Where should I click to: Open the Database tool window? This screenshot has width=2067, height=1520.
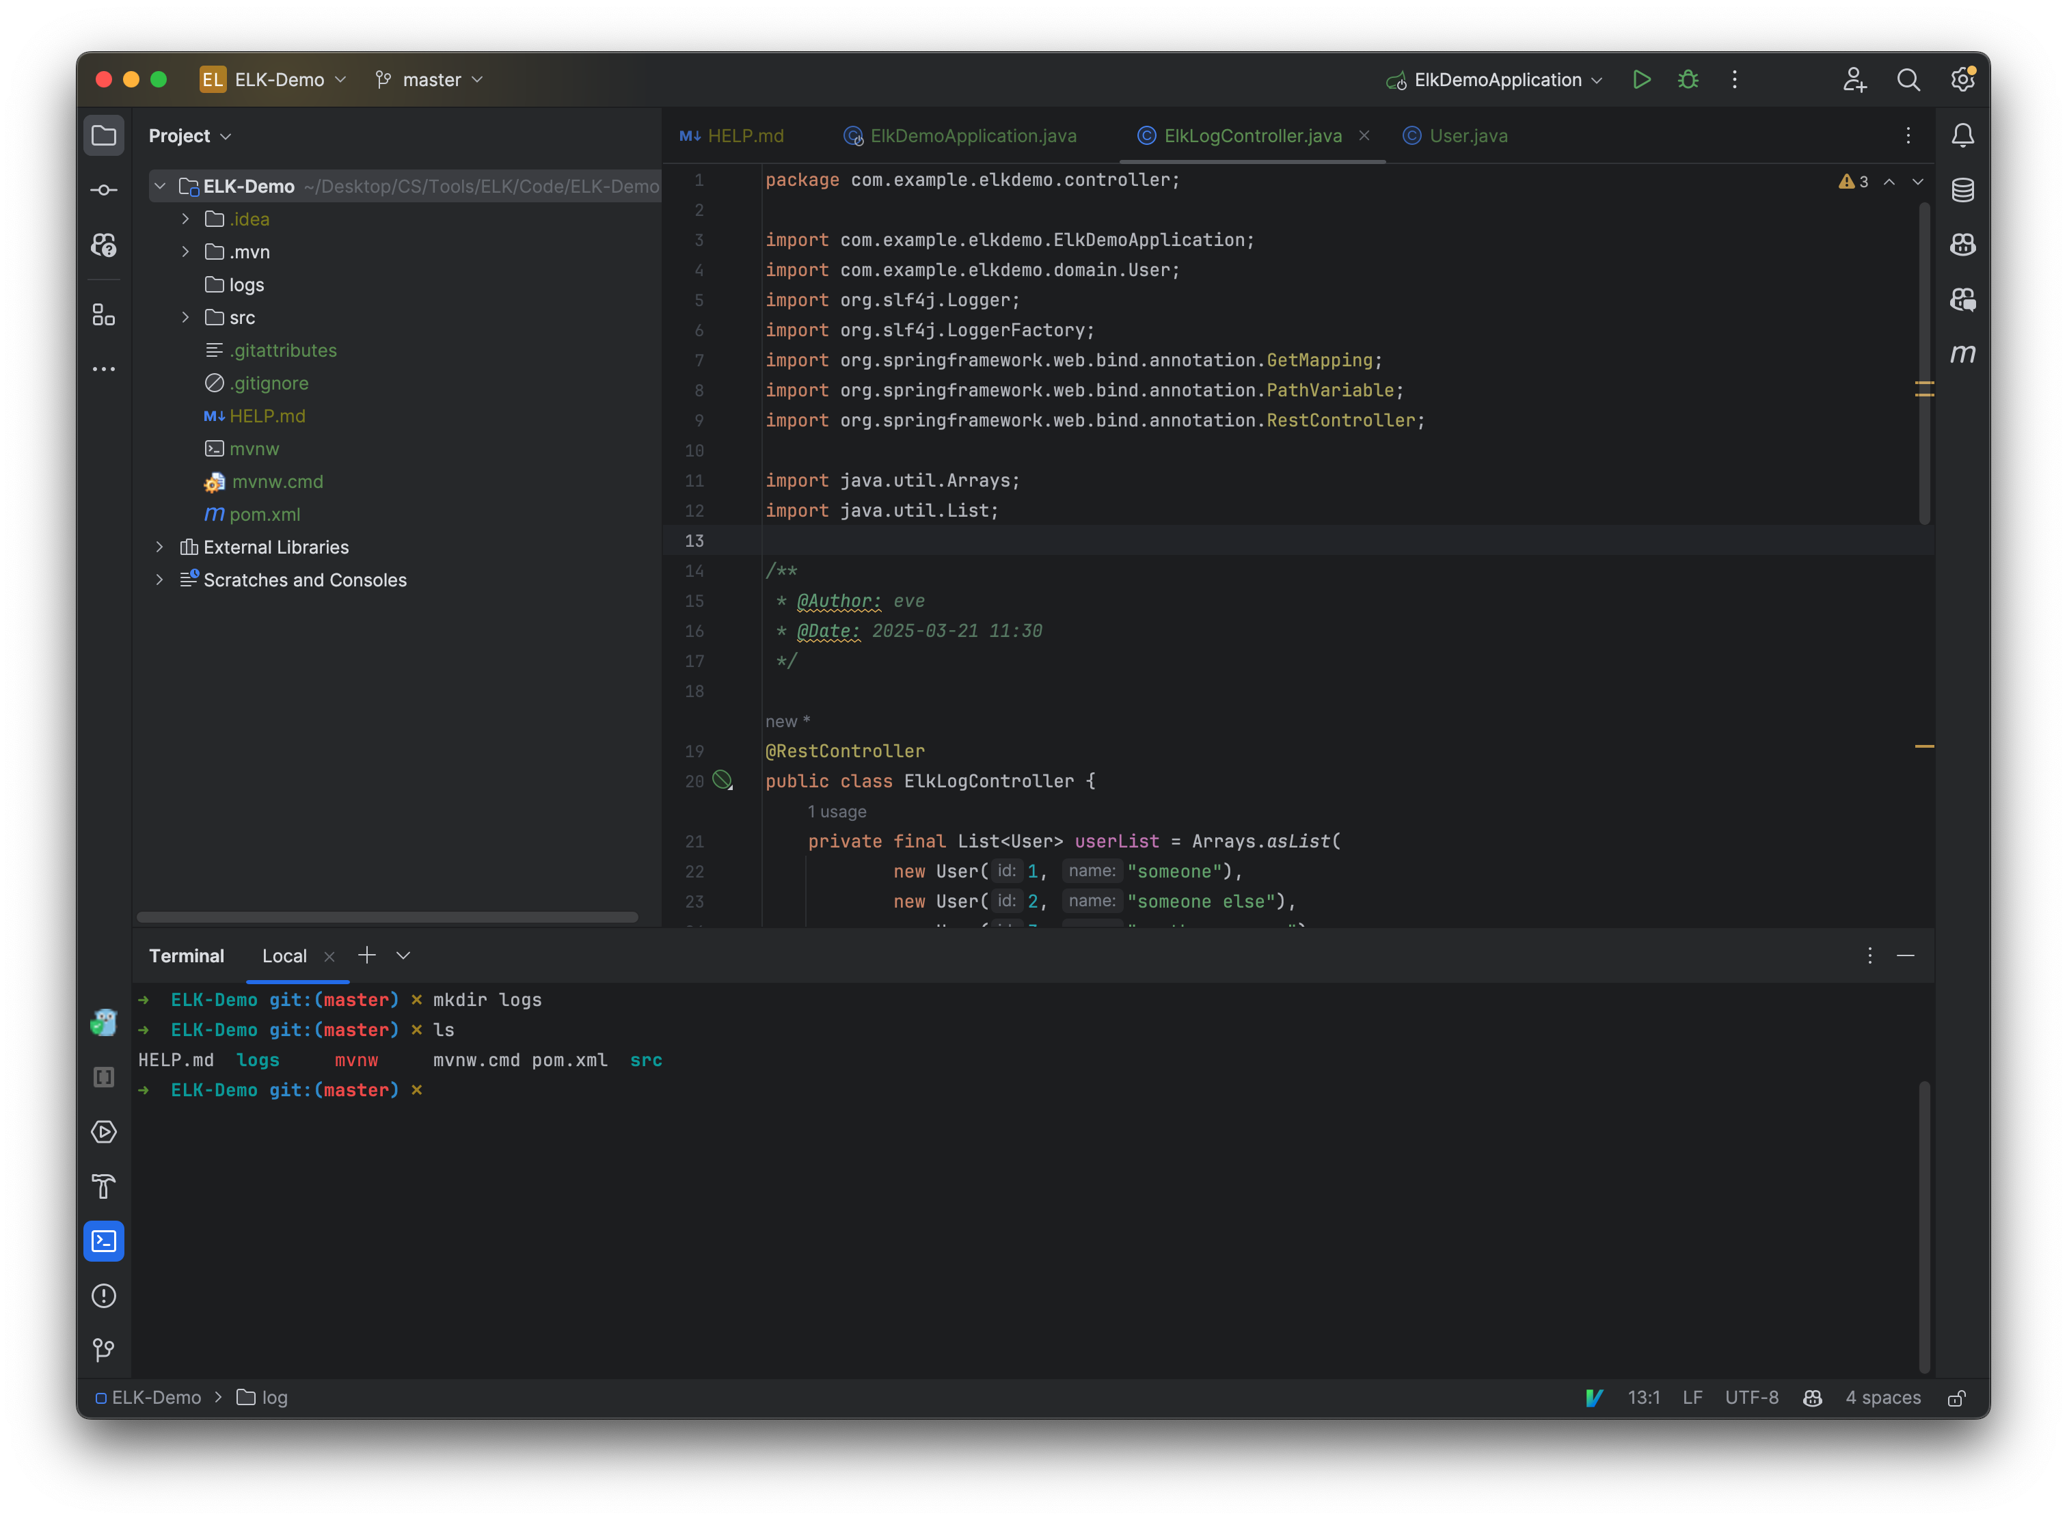point(1962,191)
